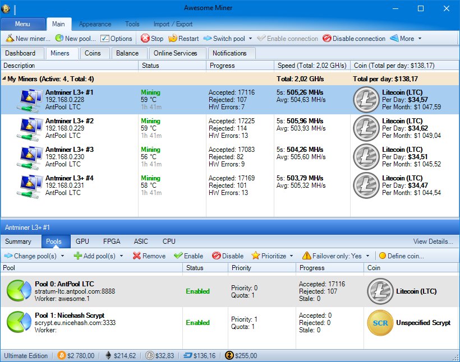Screen dimensions: 460x362
Task: Disable the selected pool in pools toolbar
Action: click(x=228, y=256)
